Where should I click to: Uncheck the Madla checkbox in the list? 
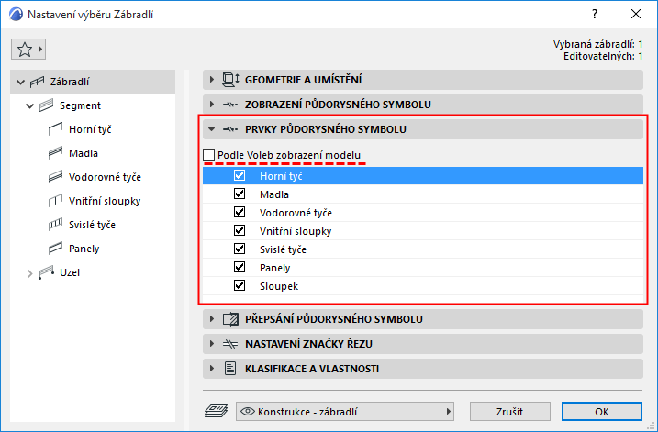tap(240, 194)
